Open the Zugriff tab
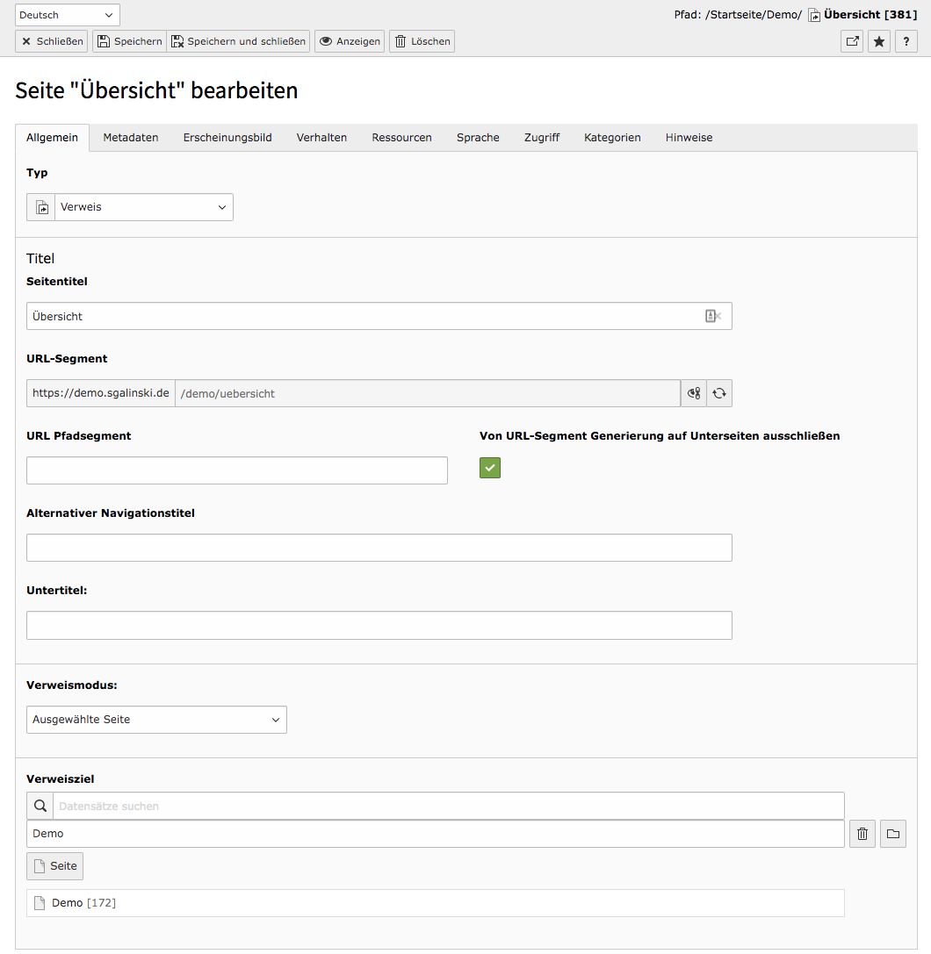 (541, 137)
